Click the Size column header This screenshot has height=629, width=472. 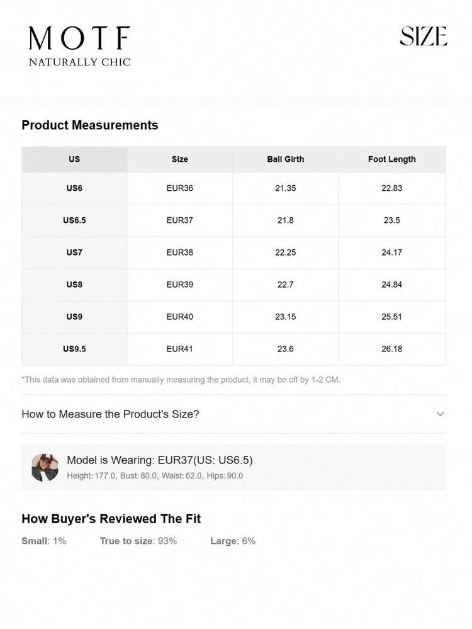179,159
